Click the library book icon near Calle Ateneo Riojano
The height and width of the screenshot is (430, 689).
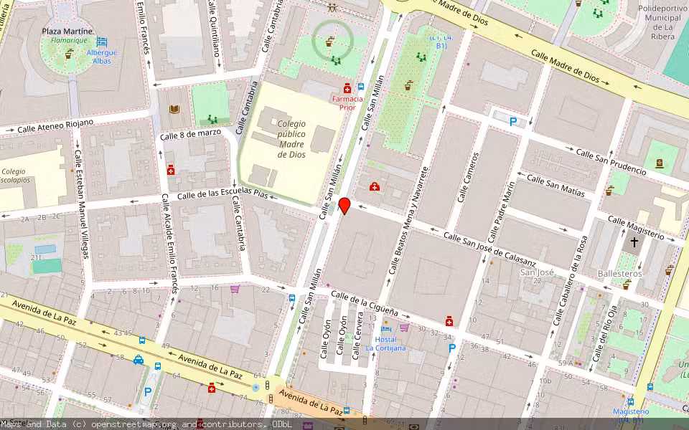click(x=174, y=110)
